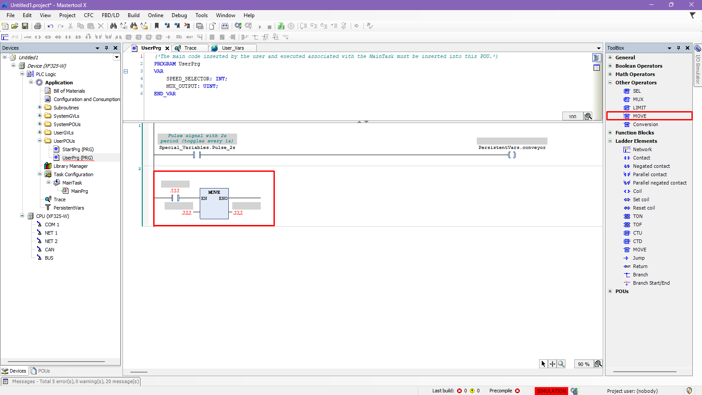Click the Print icon in toolbar

pos(38,26)
